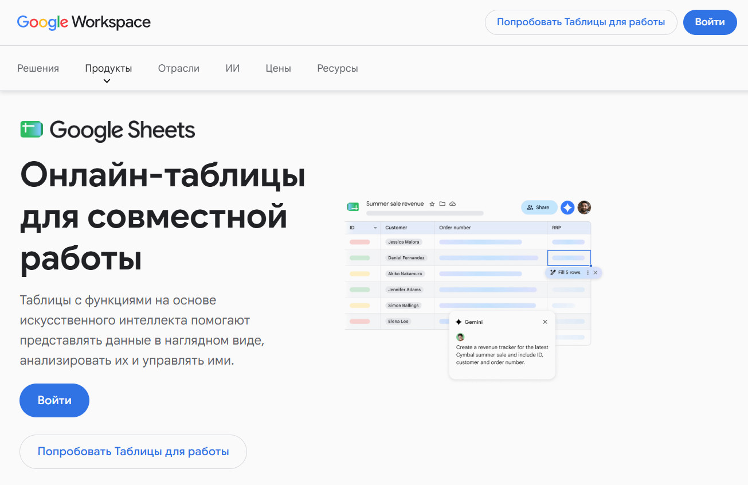
Task: Click the Sheets file icon beside Summer sale revenue
Action: click(x=353, y=206)
